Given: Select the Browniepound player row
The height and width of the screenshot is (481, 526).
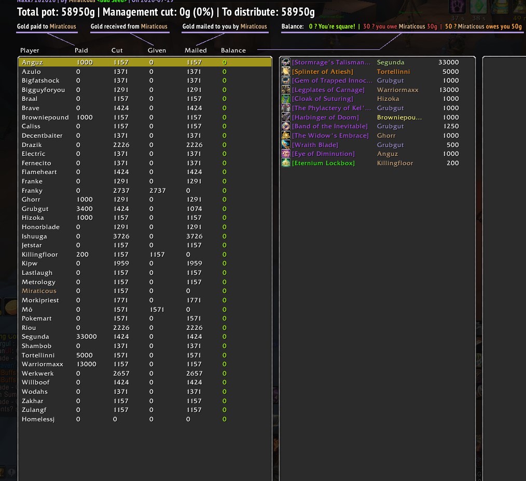Looking at the screenshot, I should [x=145, y=117].
